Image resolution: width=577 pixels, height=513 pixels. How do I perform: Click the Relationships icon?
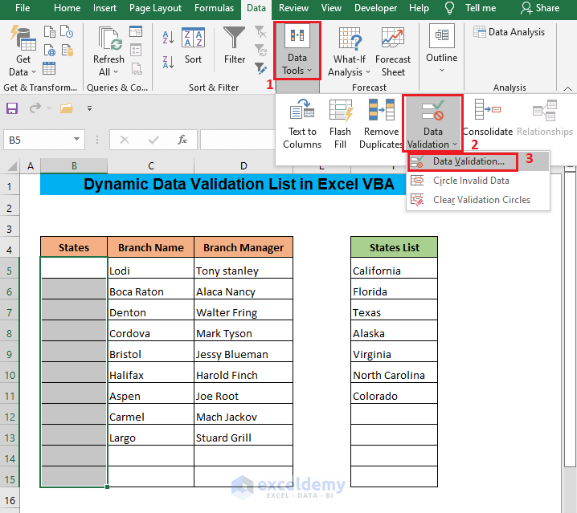point(545,118)
